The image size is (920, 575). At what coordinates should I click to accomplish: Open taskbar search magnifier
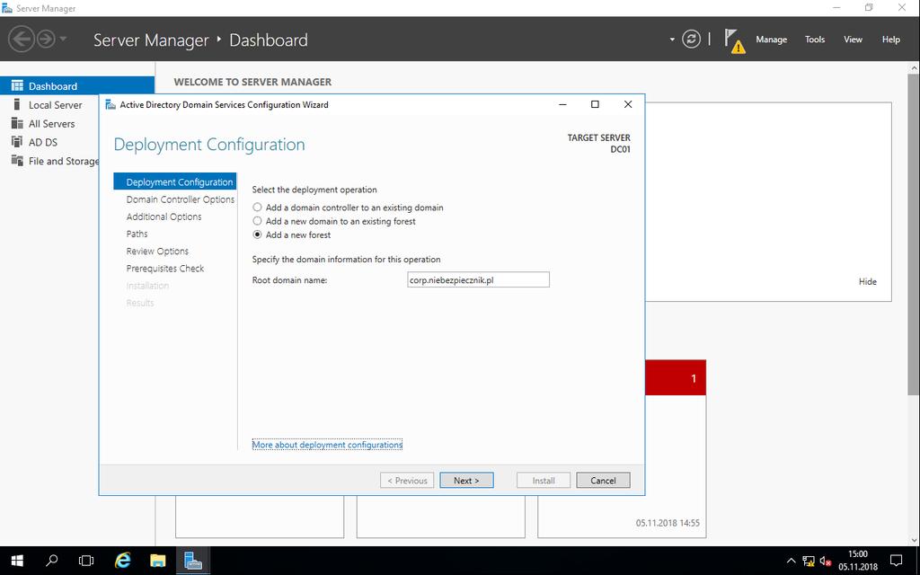[x=51, y=561]
